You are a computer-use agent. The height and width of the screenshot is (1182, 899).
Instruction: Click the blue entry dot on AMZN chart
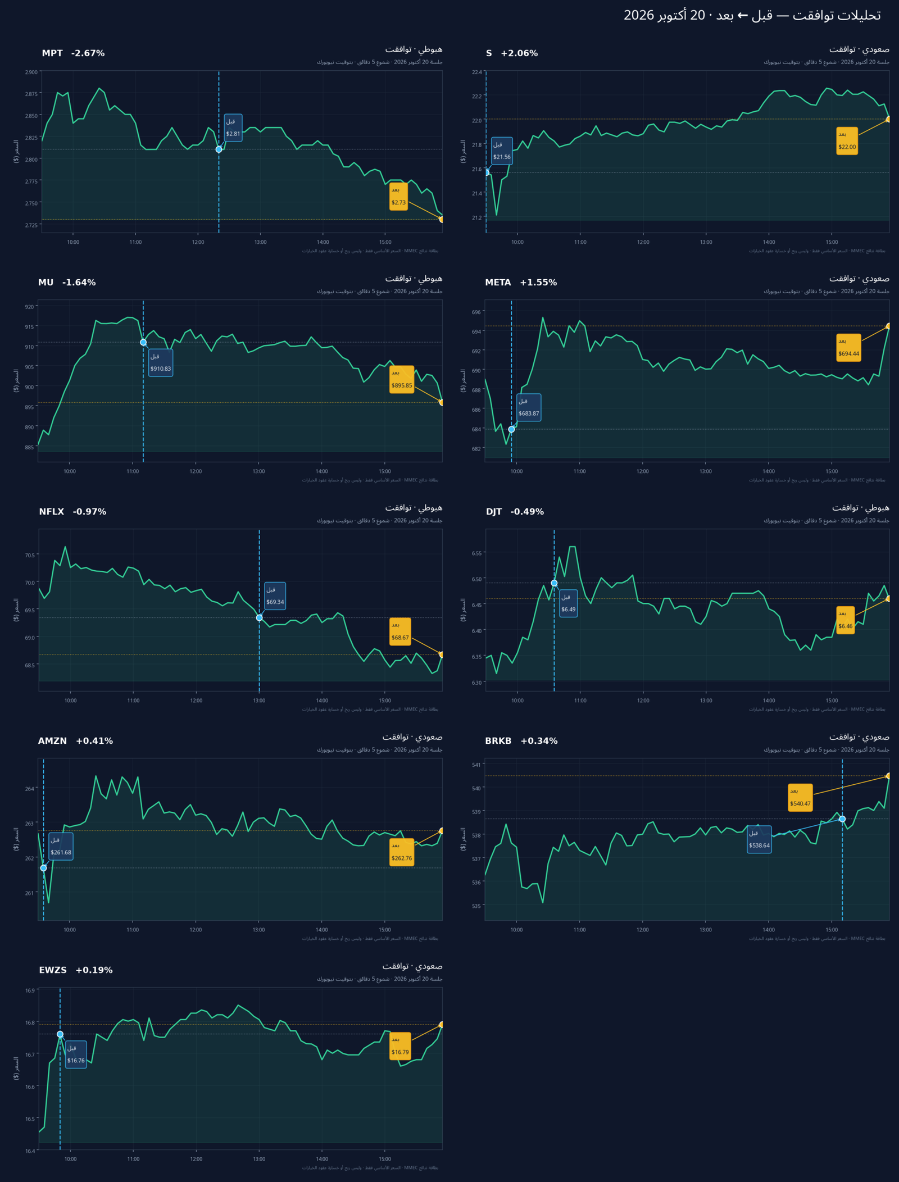(x=43, y=868)
